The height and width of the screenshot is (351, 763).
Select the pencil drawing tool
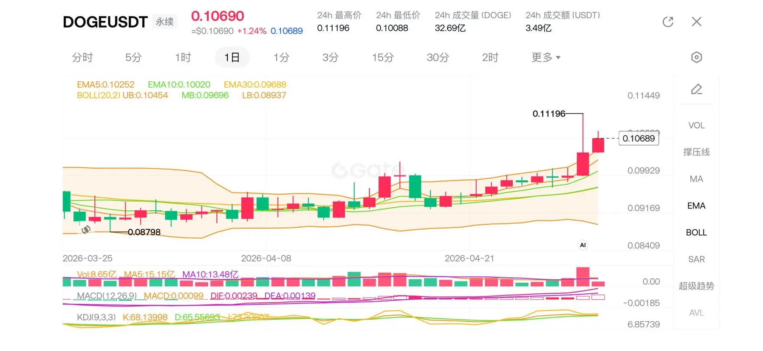click(x=696, y=89)
